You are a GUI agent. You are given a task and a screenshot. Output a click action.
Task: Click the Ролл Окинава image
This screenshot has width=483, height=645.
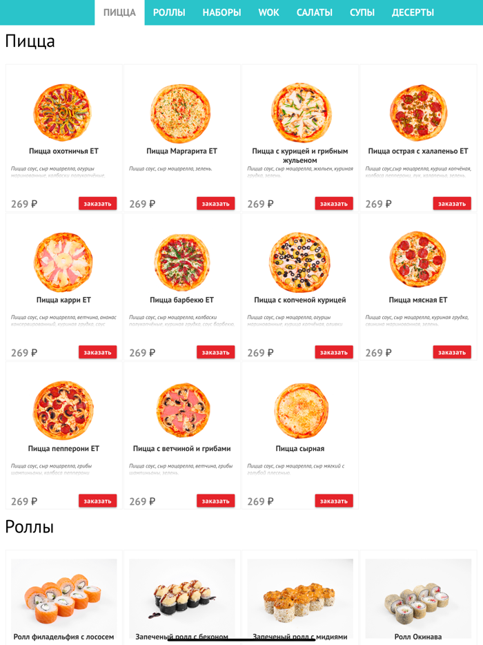(418, 593)
